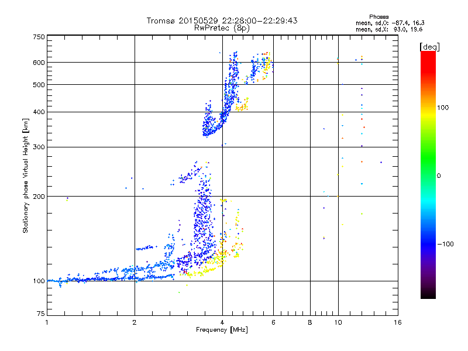The image size is (468, 351).
Task: Click the y-axis '300' tick label
Action: (39, 147)
